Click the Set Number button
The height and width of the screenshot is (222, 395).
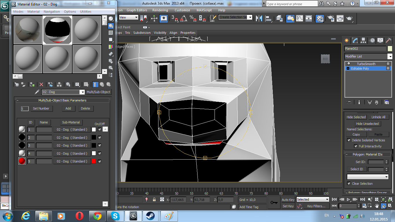(41, 108)
